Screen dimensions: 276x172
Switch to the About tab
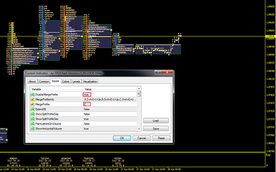pos(32,81)
